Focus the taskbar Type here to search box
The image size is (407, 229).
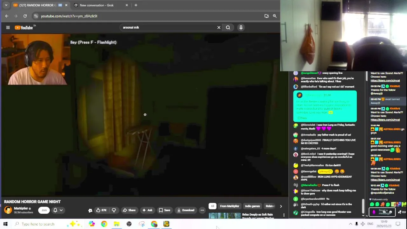pyautogui.click(x=48, y=224)
